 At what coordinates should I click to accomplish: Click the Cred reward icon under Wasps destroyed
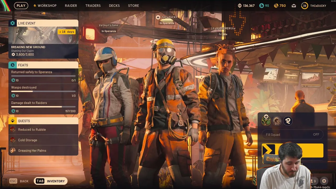13,96
